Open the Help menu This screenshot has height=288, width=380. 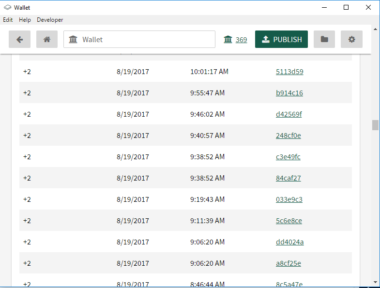[x=25, y=20]
